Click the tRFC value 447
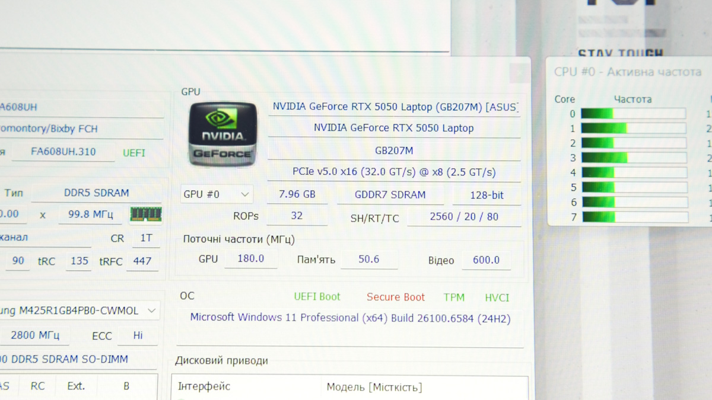The image size is (712, 400). pos(142,261)
